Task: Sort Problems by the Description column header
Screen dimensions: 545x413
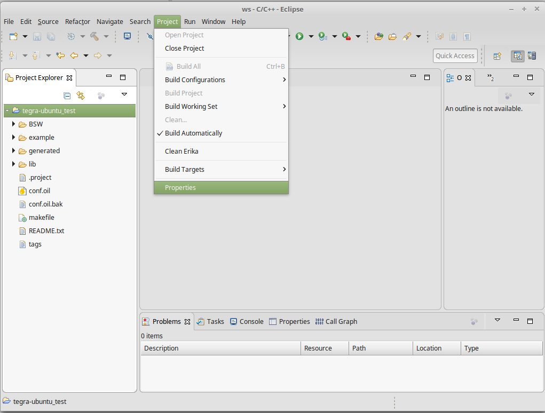Action: (x=220, y=348)
